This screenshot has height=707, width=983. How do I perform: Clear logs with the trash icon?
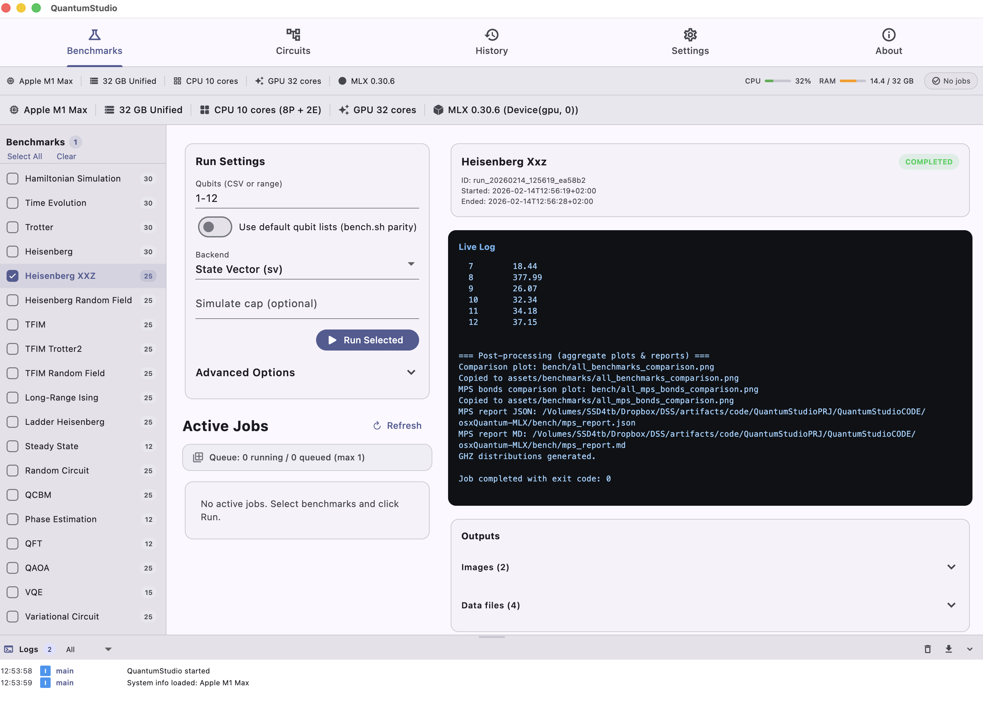[928, 649]
